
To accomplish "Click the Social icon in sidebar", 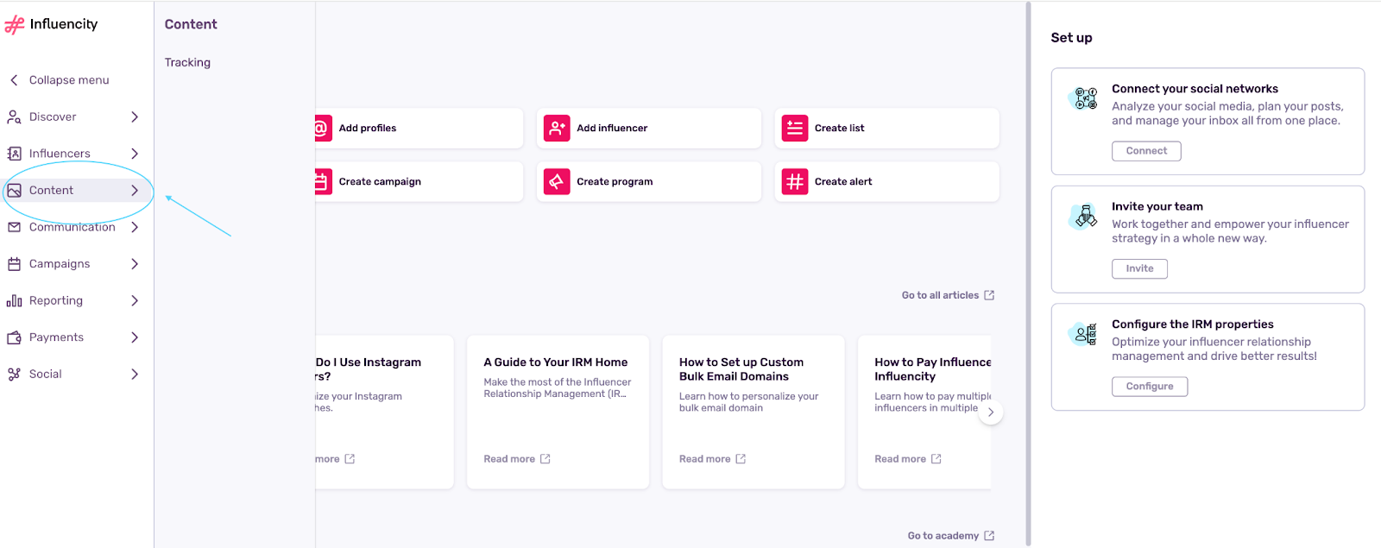I will [14, 375].
